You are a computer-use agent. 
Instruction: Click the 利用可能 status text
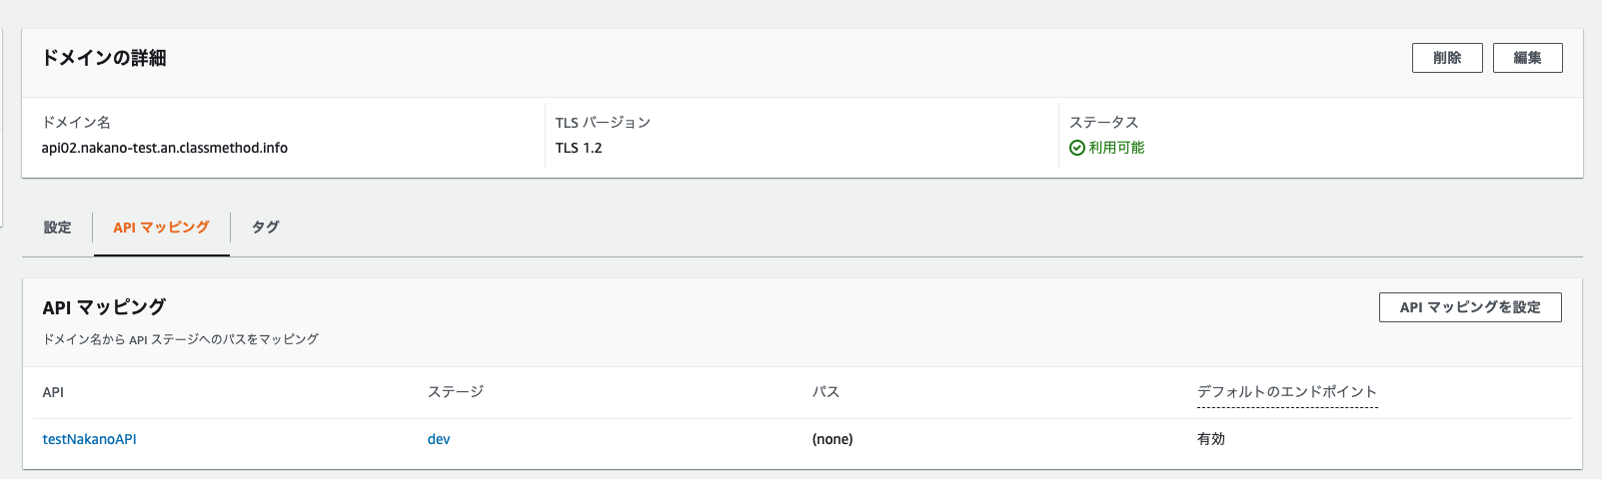1116,148
